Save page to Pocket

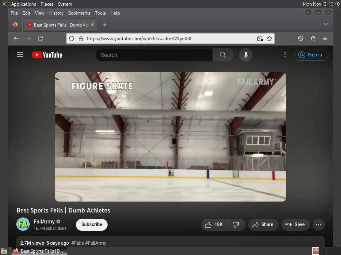point(301,39)
